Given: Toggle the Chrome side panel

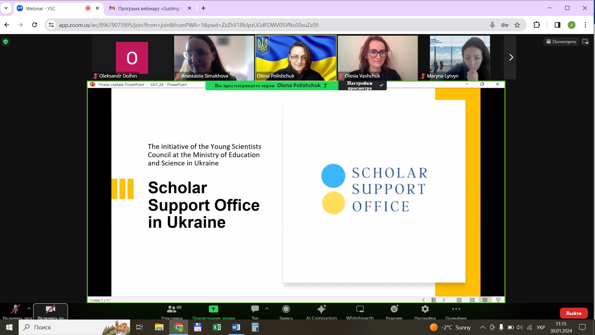Looking at the screenshot, I should (x=558, y=25).
